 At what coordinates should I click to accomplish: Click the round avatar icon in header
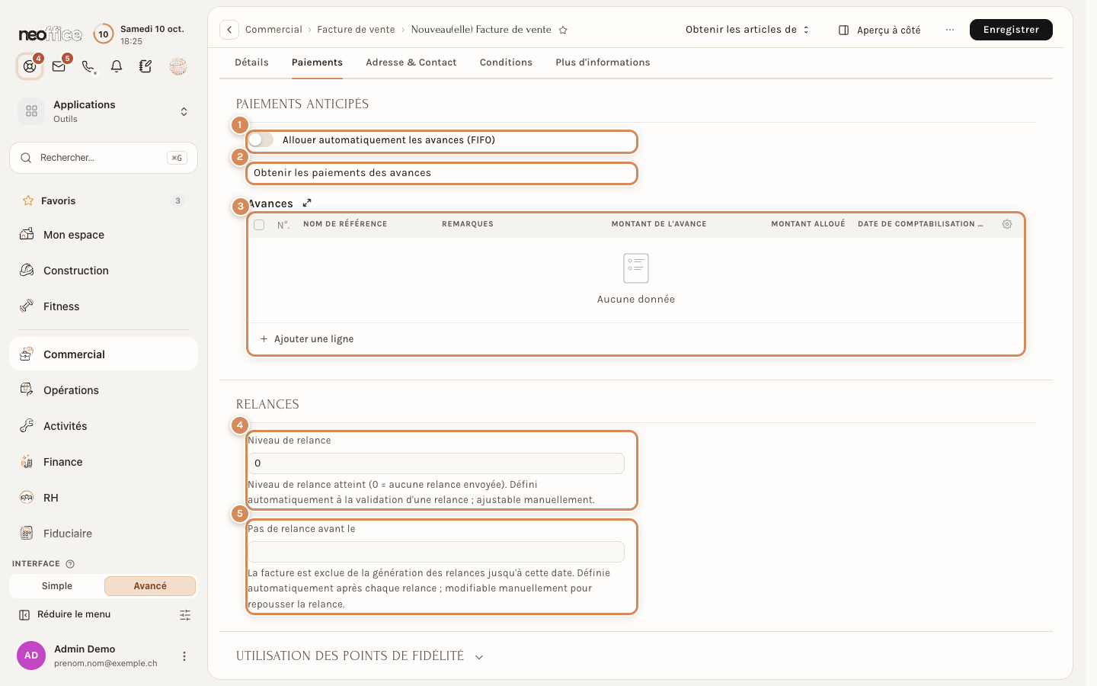coord(178,66)
